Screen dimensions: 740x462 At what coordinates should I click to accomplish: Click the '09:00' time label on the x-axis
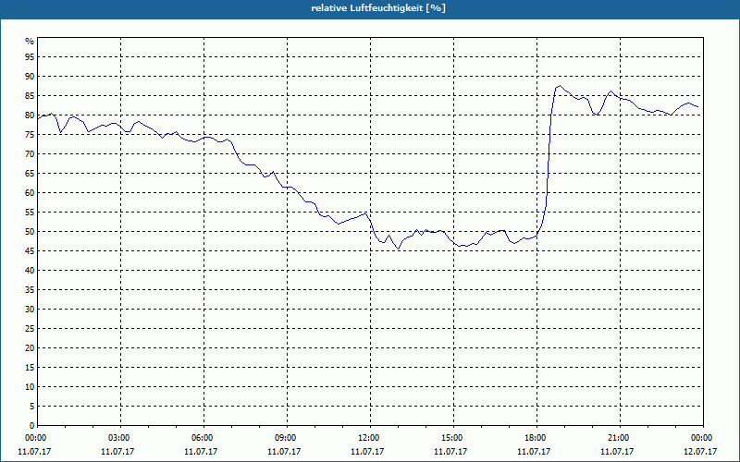(x=287, y=438)
